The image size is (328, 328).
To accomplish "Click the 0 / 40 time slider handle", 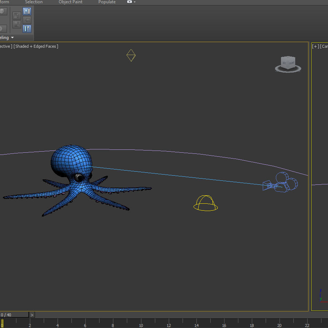I will point(14,315).
